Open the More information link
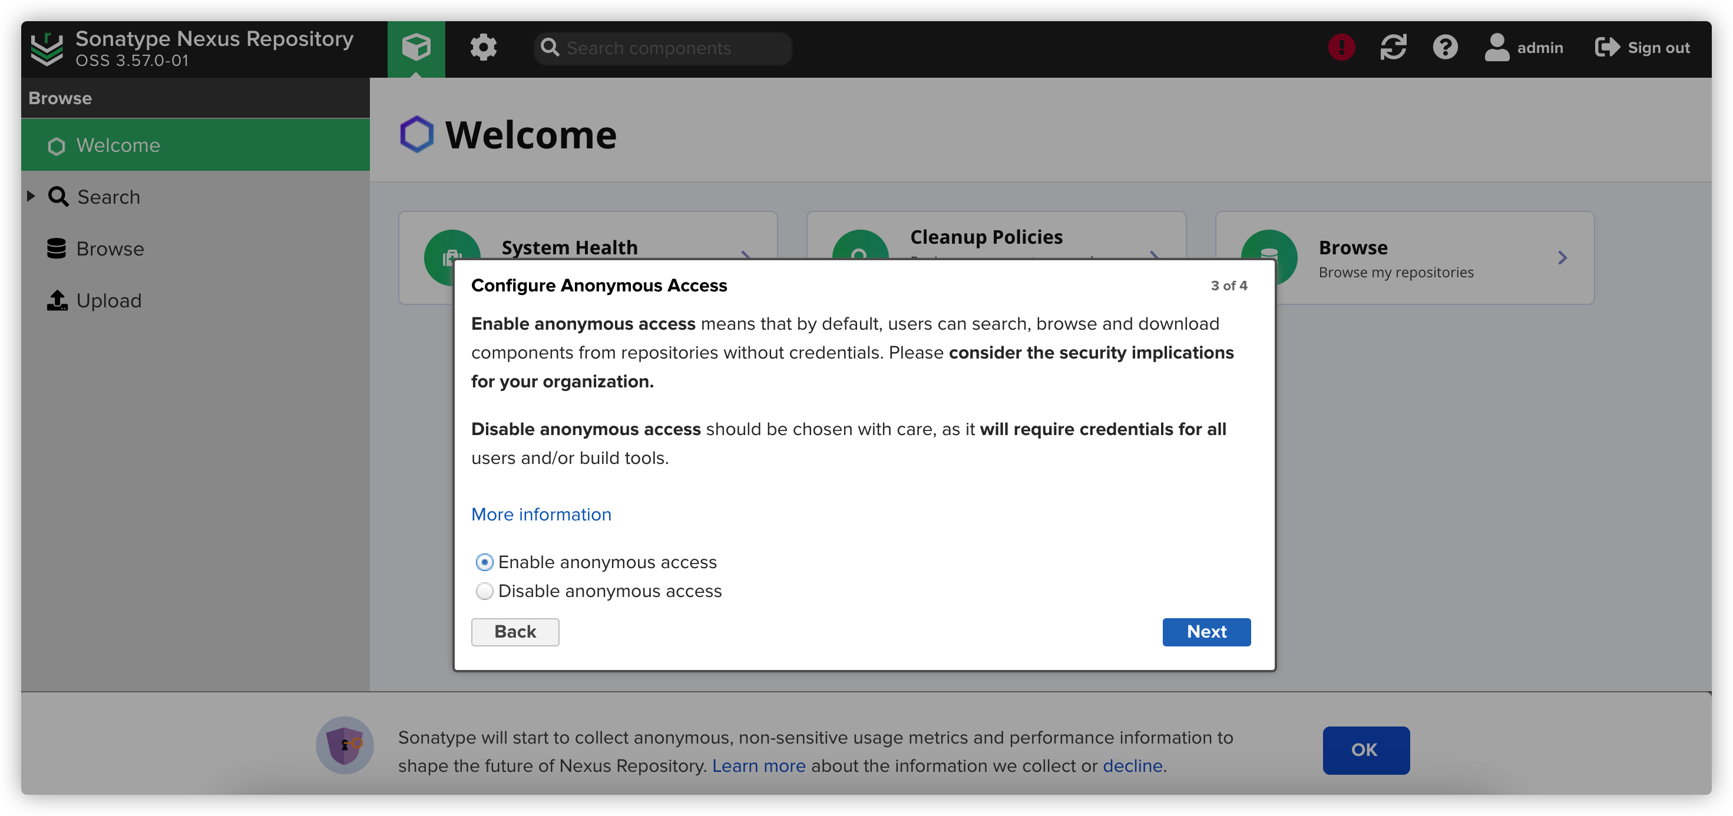The width and height of the screenshot is (1733, 816). [x=541, y=514]
